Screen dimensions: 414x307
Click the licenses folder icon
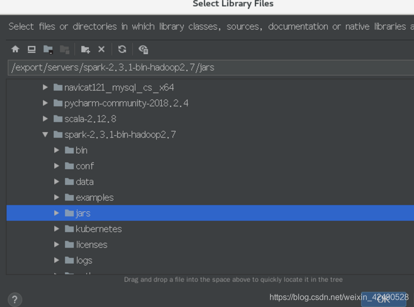click(69, 244)
